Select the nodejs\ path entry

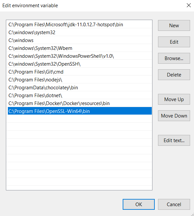click(80, 80)
